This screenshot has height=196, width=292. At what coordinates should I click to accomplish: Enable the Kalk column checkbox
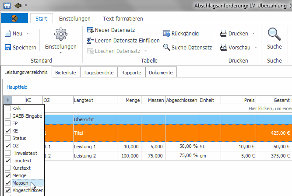tap(7, 108)
